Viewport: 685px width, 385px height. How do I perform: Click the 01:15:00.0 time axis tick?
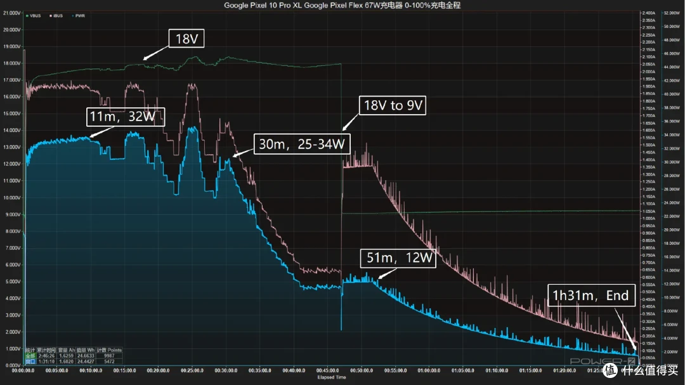coord(530,370)
